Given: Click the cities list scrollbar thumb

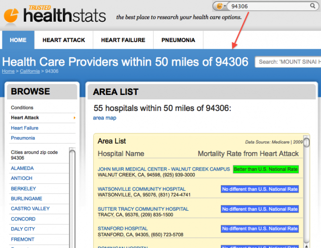Looking at the screenshot, I should click(72, 198).
